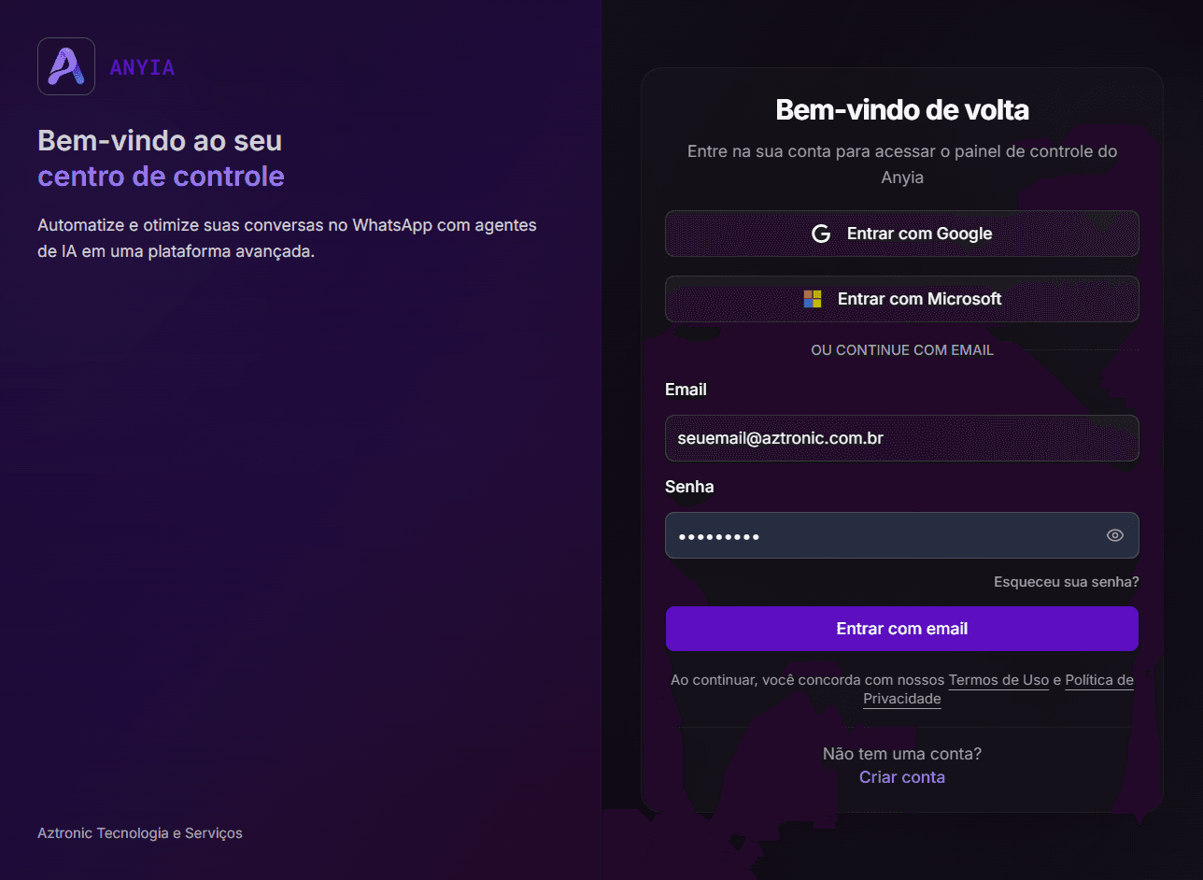Focus the Email input field
Screen dimensions: 1203x880
tap(901, 438)
